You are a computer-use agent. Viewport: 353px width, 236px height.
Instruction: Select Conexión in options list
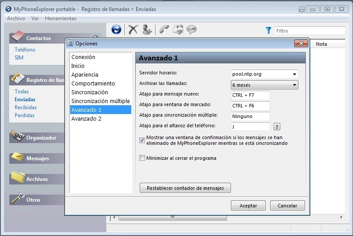click(x=100, y=57)
